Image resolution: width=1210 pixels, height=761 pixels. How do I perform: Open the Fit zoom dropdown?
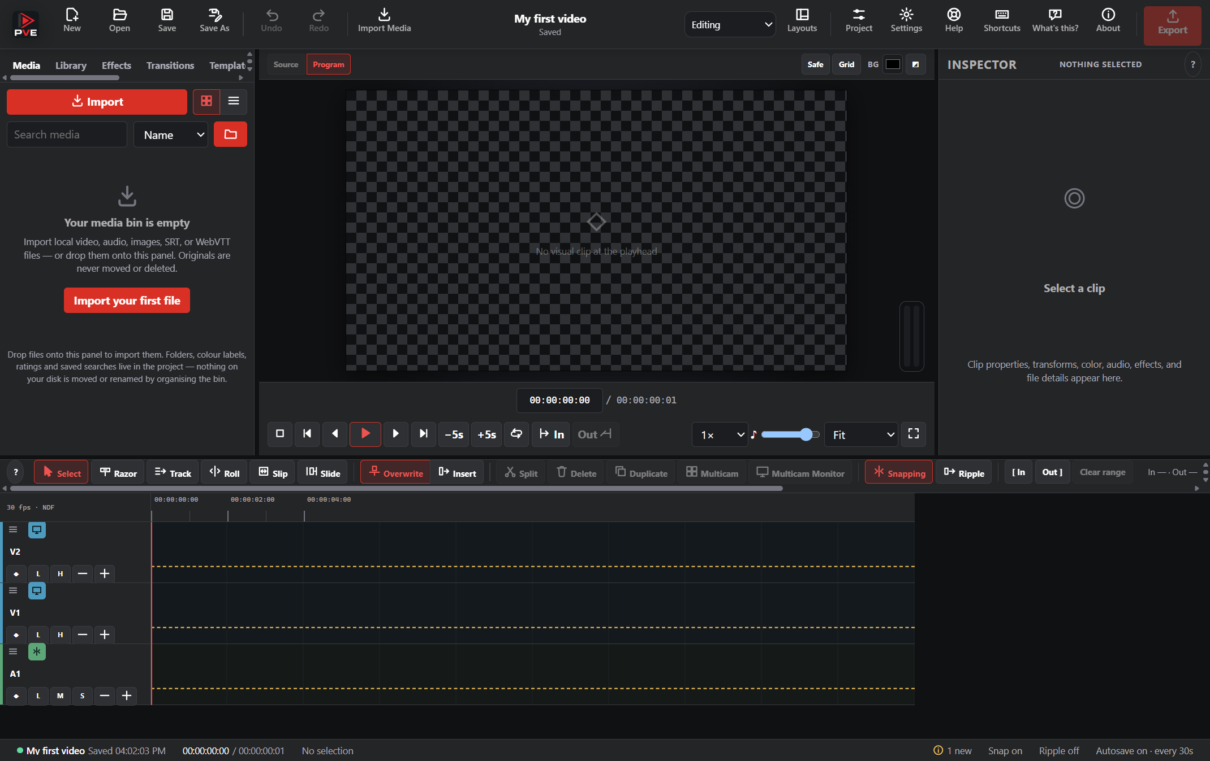coord(861,434)
